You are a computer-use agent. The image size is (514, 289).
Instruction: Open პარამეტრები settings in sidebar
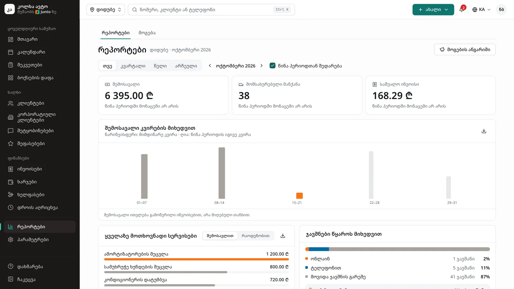pyautogui.click(x=40, y=240)
